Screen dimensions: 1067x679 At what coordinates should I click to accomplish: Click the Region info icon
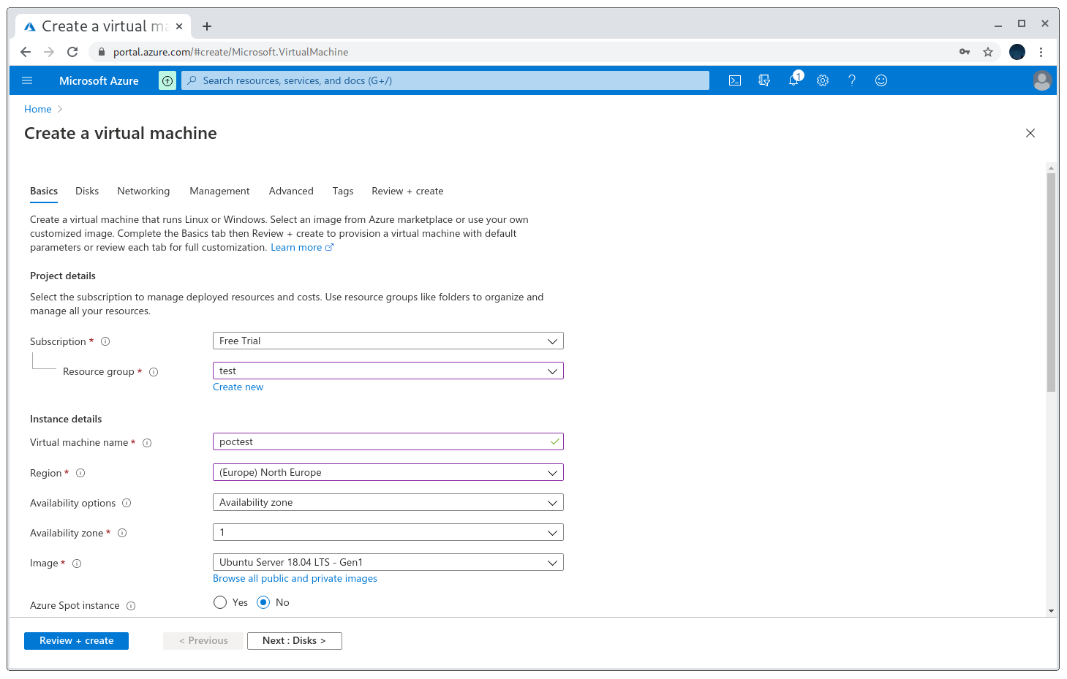click(x=80, y=473)
